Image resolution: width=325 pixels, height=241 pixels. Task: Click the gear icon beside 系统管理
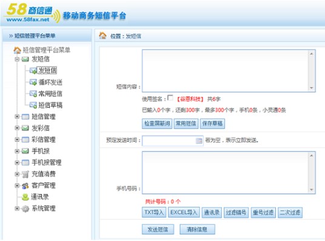click(x=25, y=209)
